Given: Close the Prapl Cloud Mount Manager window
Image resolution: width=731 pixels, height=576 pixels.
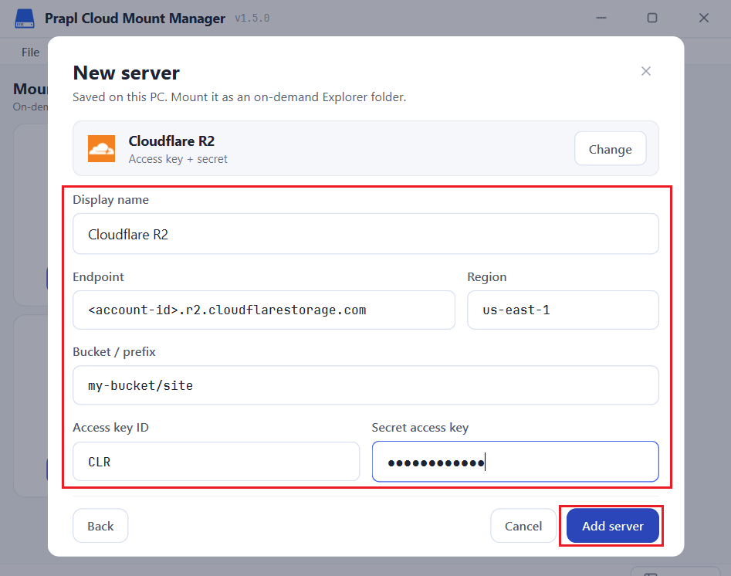Looking at the screenshot, I should (704, 18).
